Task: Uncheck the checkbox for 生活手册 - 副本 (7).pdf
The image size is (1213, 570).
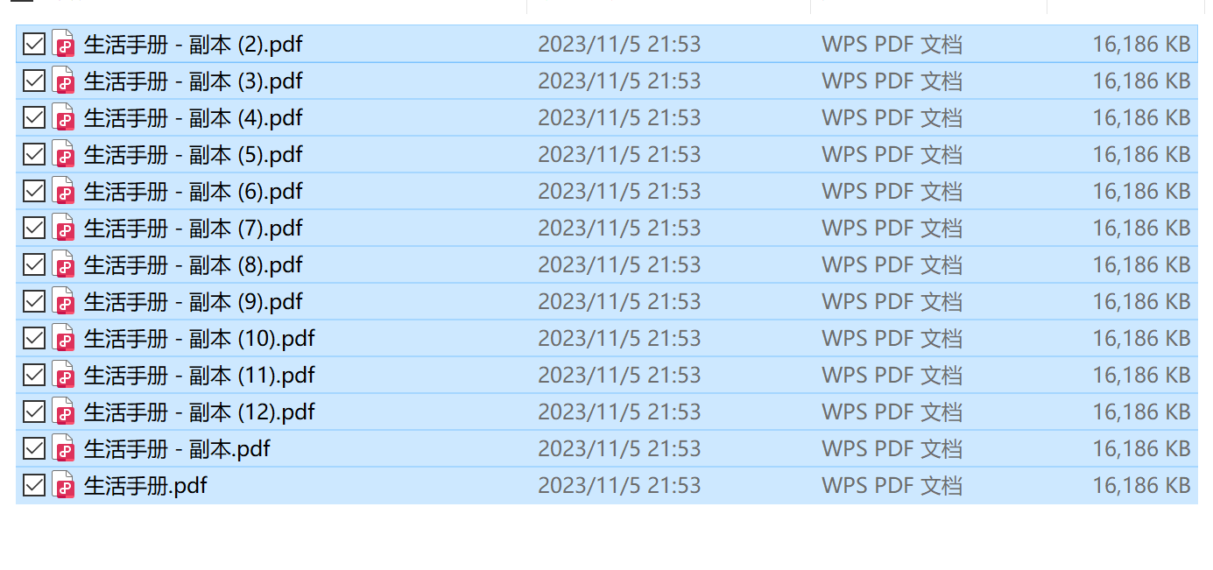Action: click(33, 228)
